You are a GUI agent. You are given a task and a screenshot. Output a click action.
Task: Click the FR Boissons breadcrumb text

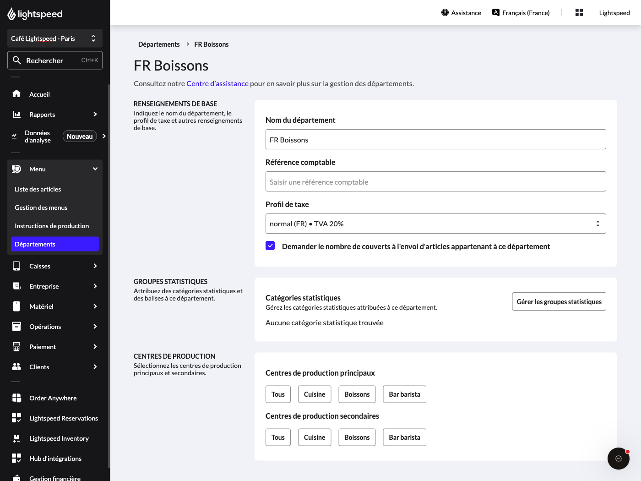212,44
